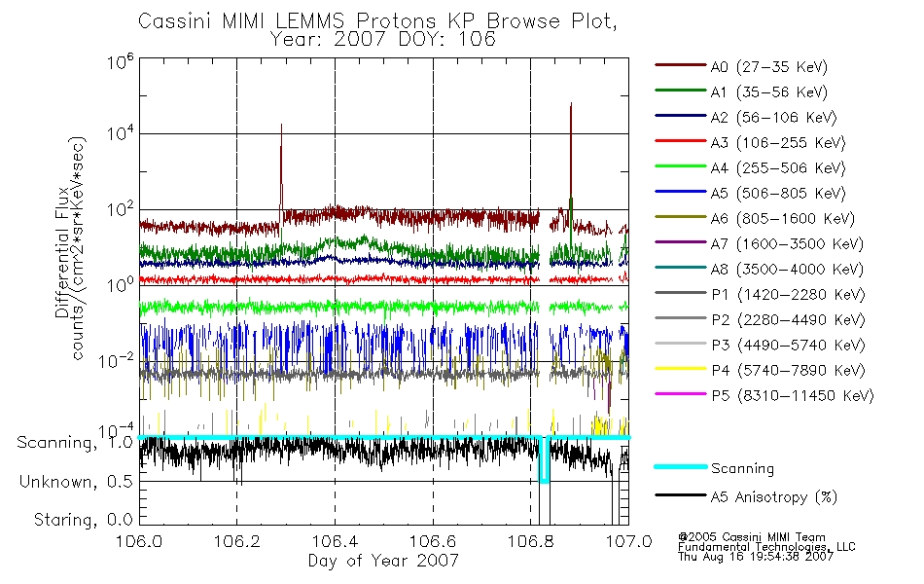
Task: Click the blue A5 legend line
Action: tap(680, 192)
